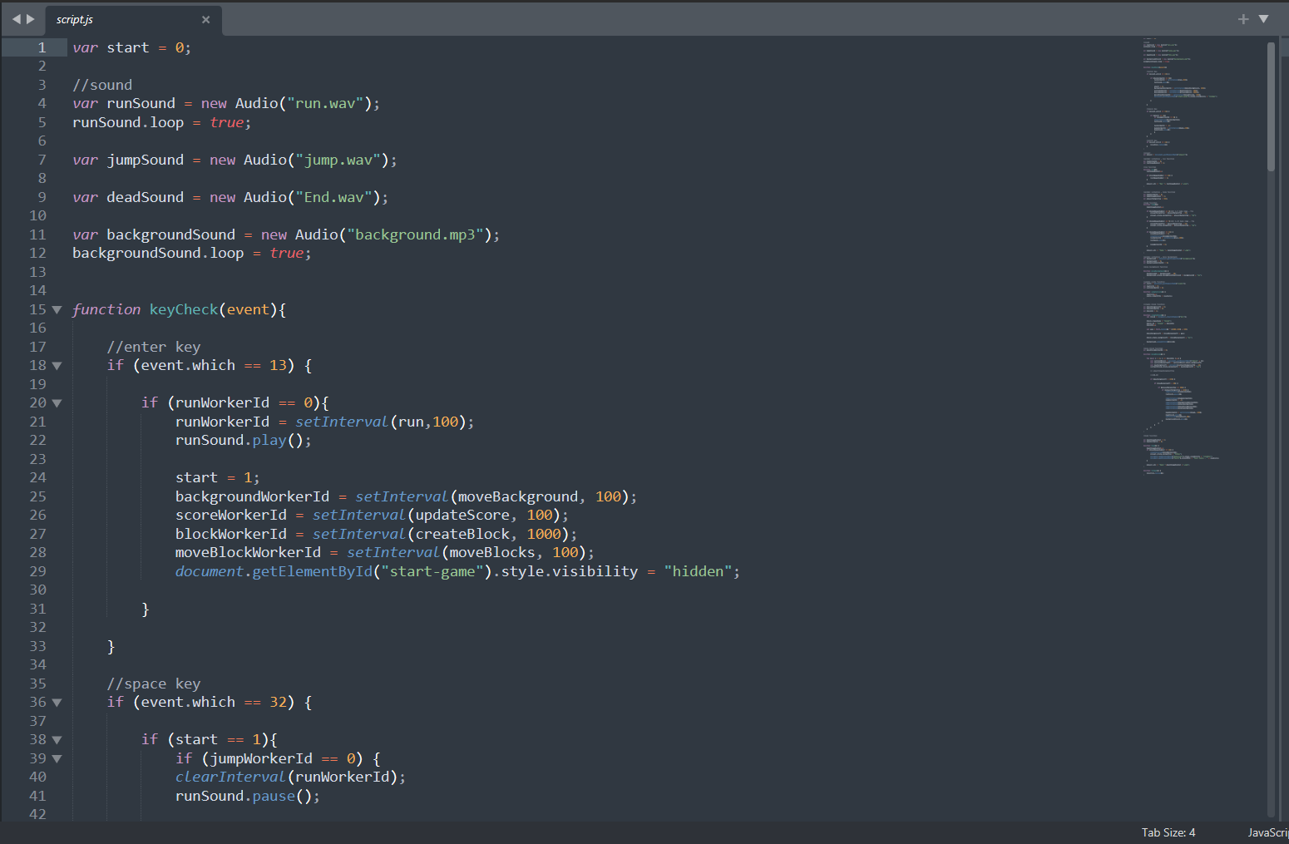Close the script.js tab

pyautogui.click(x=206, y=19)
